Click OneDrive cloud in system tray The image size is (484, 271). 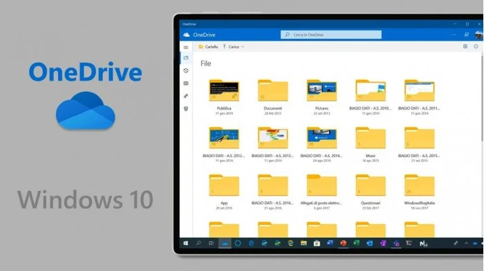coord(475,243)
